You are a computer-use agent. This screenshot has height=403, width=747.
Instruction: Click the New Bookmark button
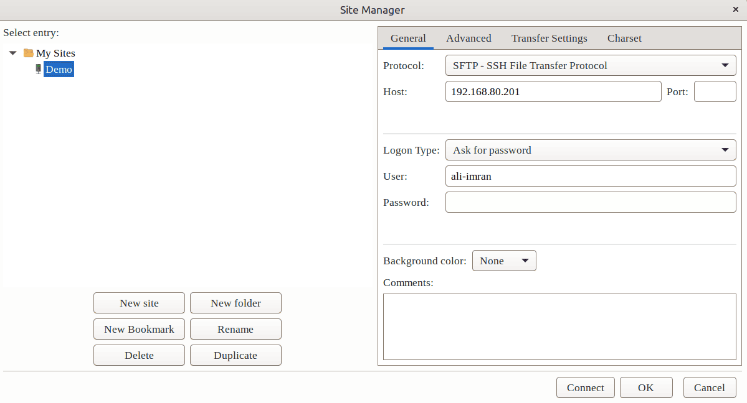coord(139,329)
